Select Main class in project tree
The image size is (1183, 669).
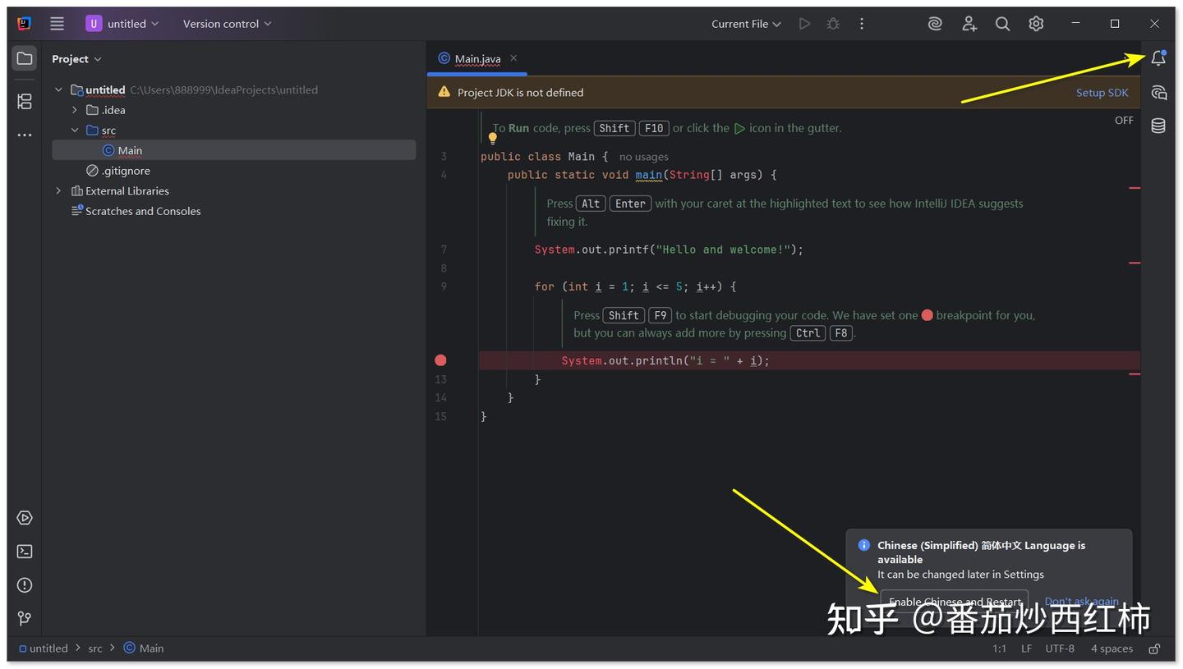pos(233,150)
